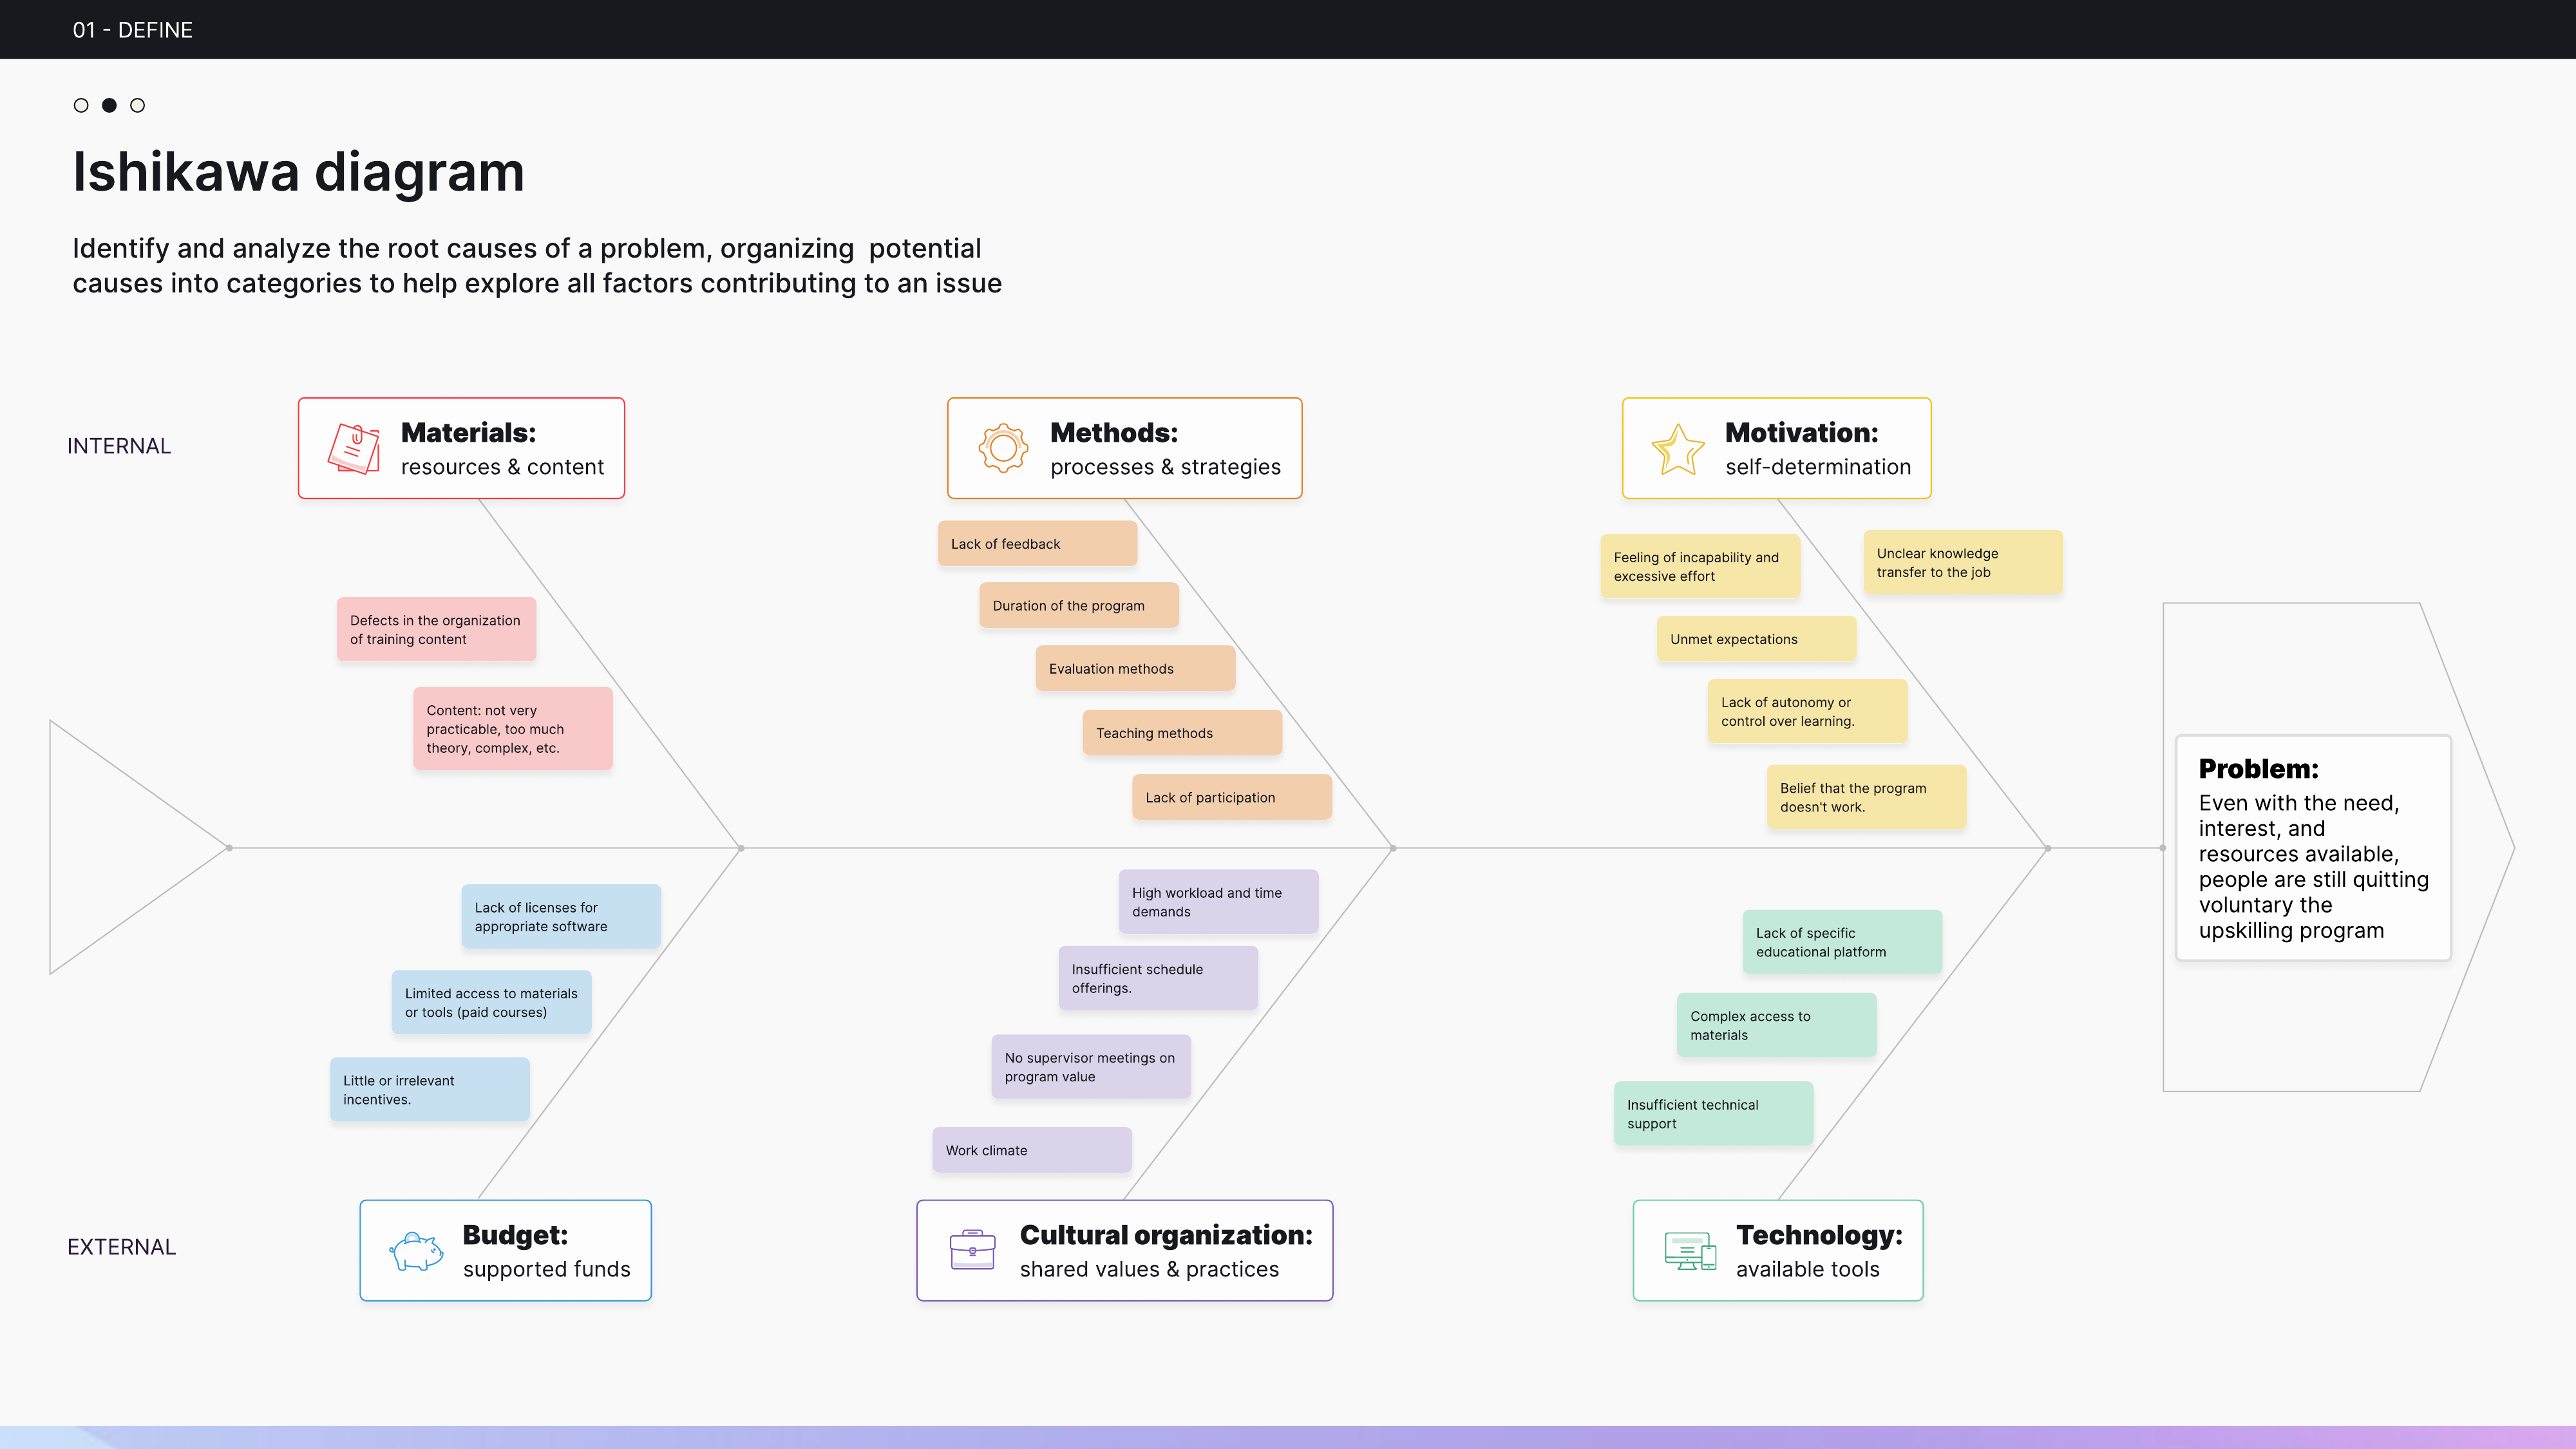Select 'Lack of specific educational platform' note

pyautogui.click(x=1842, y=941)
